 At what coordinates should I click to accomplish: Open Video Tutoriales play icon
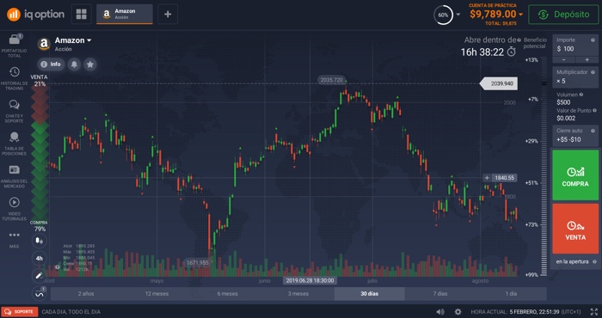tap(15, 202)
